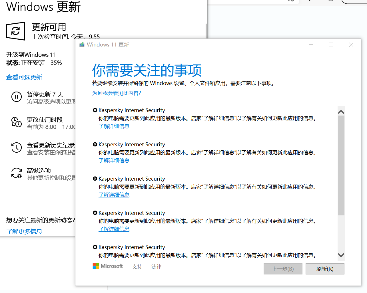Click the Microsoft logo in the dialog footer
This screenshot has height=293, width=367.
point(108,266)
